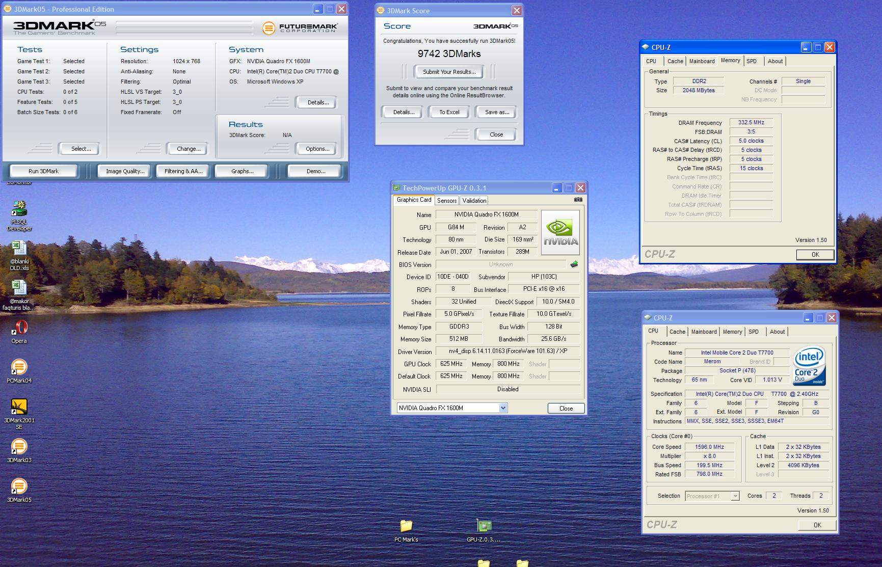
Task: Open Mainboard tab in upper CPU-Z window
Action: point(702,61)
